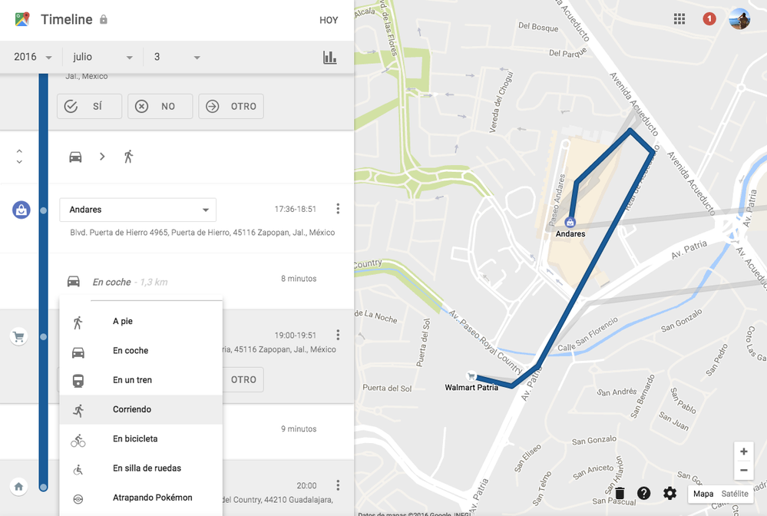Switch to Satélite map view
Viewport: 767px width, 516px height.
(736, 494)
